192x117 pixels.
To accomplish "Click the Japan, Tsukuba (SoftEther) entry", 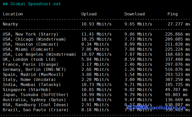I will pyautogui.click(x=36, y=95).
